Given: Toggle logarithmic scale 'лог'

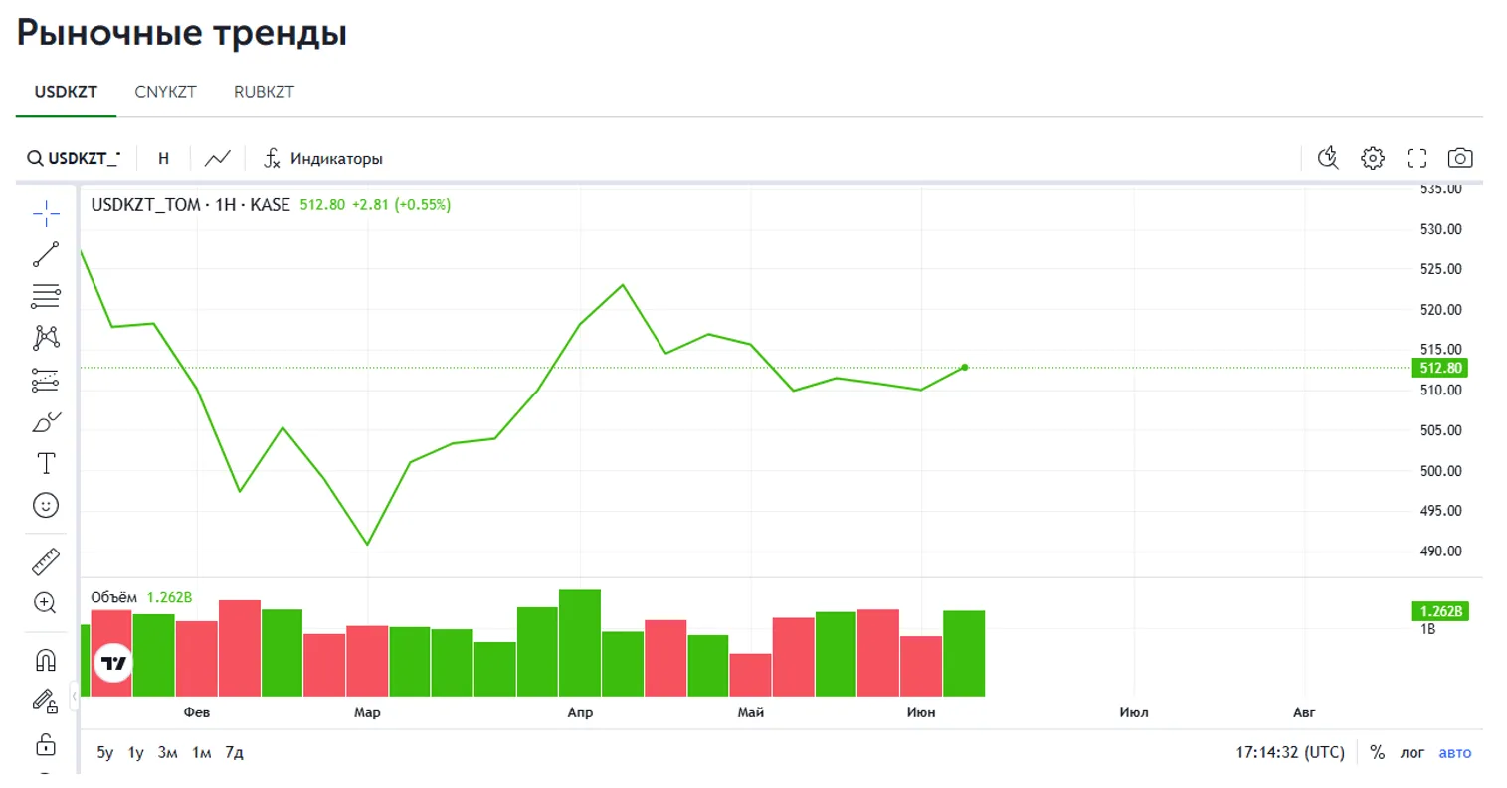Looking at the screenshot, I should coord(1412,752).
